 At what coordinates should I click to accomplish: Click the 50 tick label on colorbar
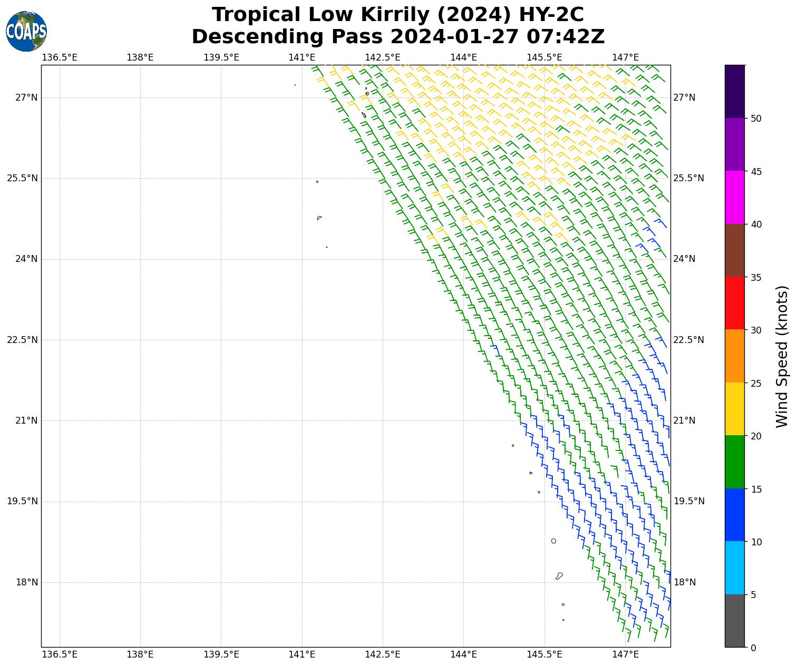pyautogui.click(x=756, y=119)
